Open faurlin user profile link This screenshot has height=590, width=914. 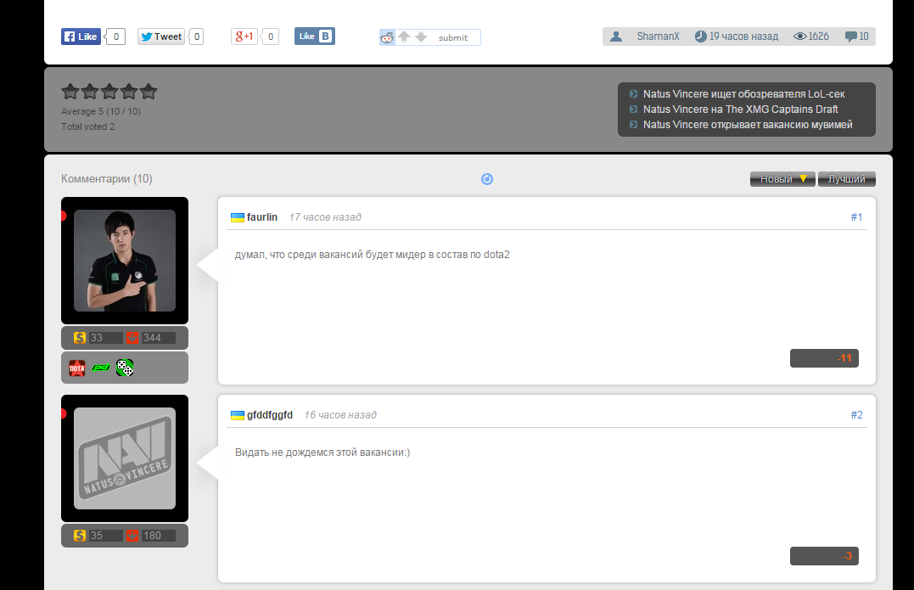tap(261, 216)
